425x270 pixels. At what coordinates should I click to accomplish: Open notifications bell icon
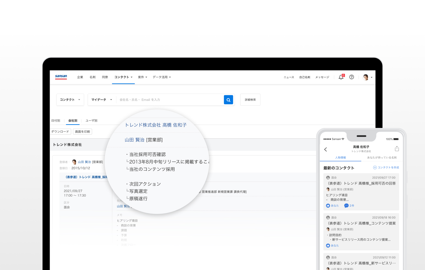coord(341,77)
